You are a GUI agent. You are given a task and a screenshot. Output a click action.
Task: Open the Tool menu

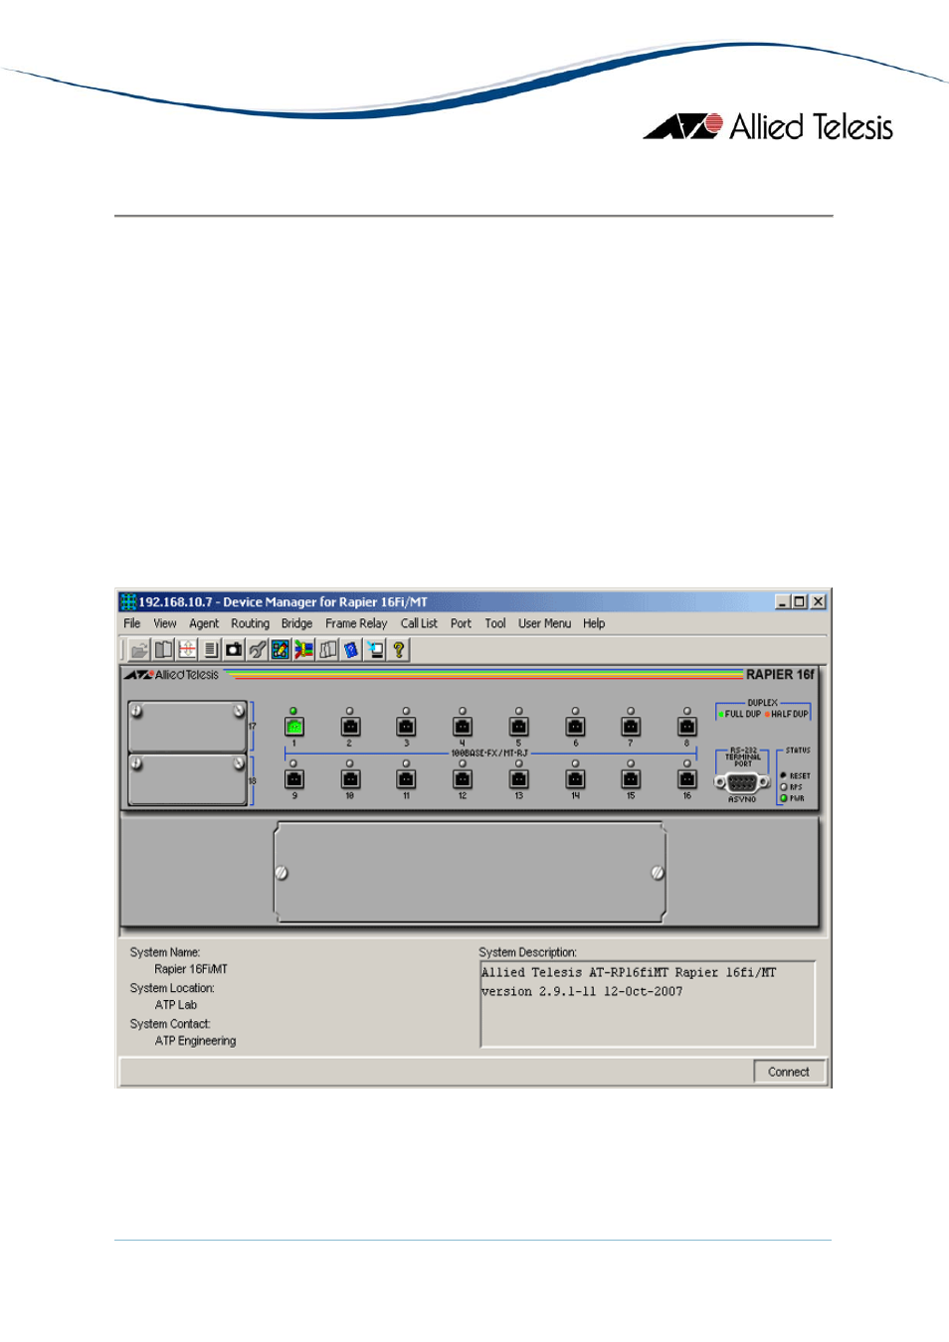pyautogui.click(x=495, y=623)
